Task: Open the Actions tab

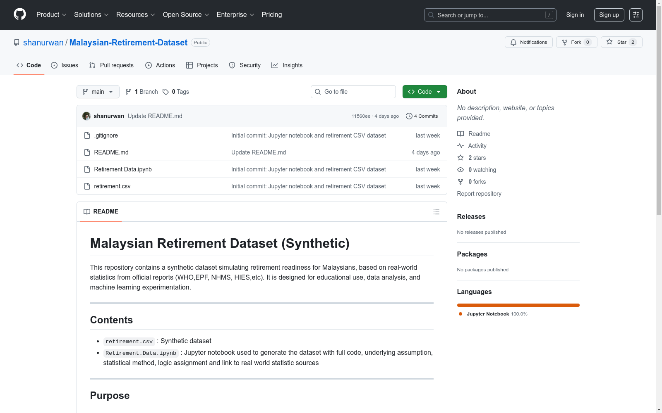Action: [160, 65]
